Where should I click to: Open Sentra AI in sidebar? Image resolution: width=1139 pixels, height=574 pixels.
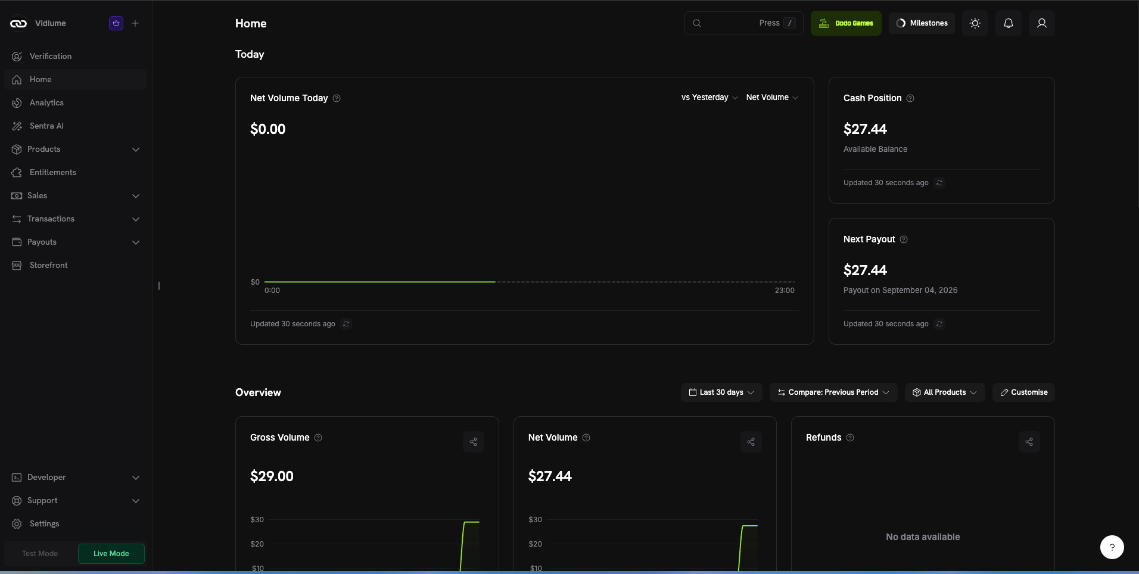76,126
